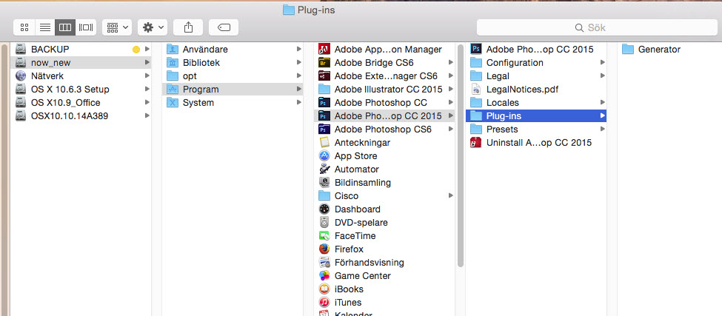
Task: Switch to icon view mode
Action: (24, 27)
